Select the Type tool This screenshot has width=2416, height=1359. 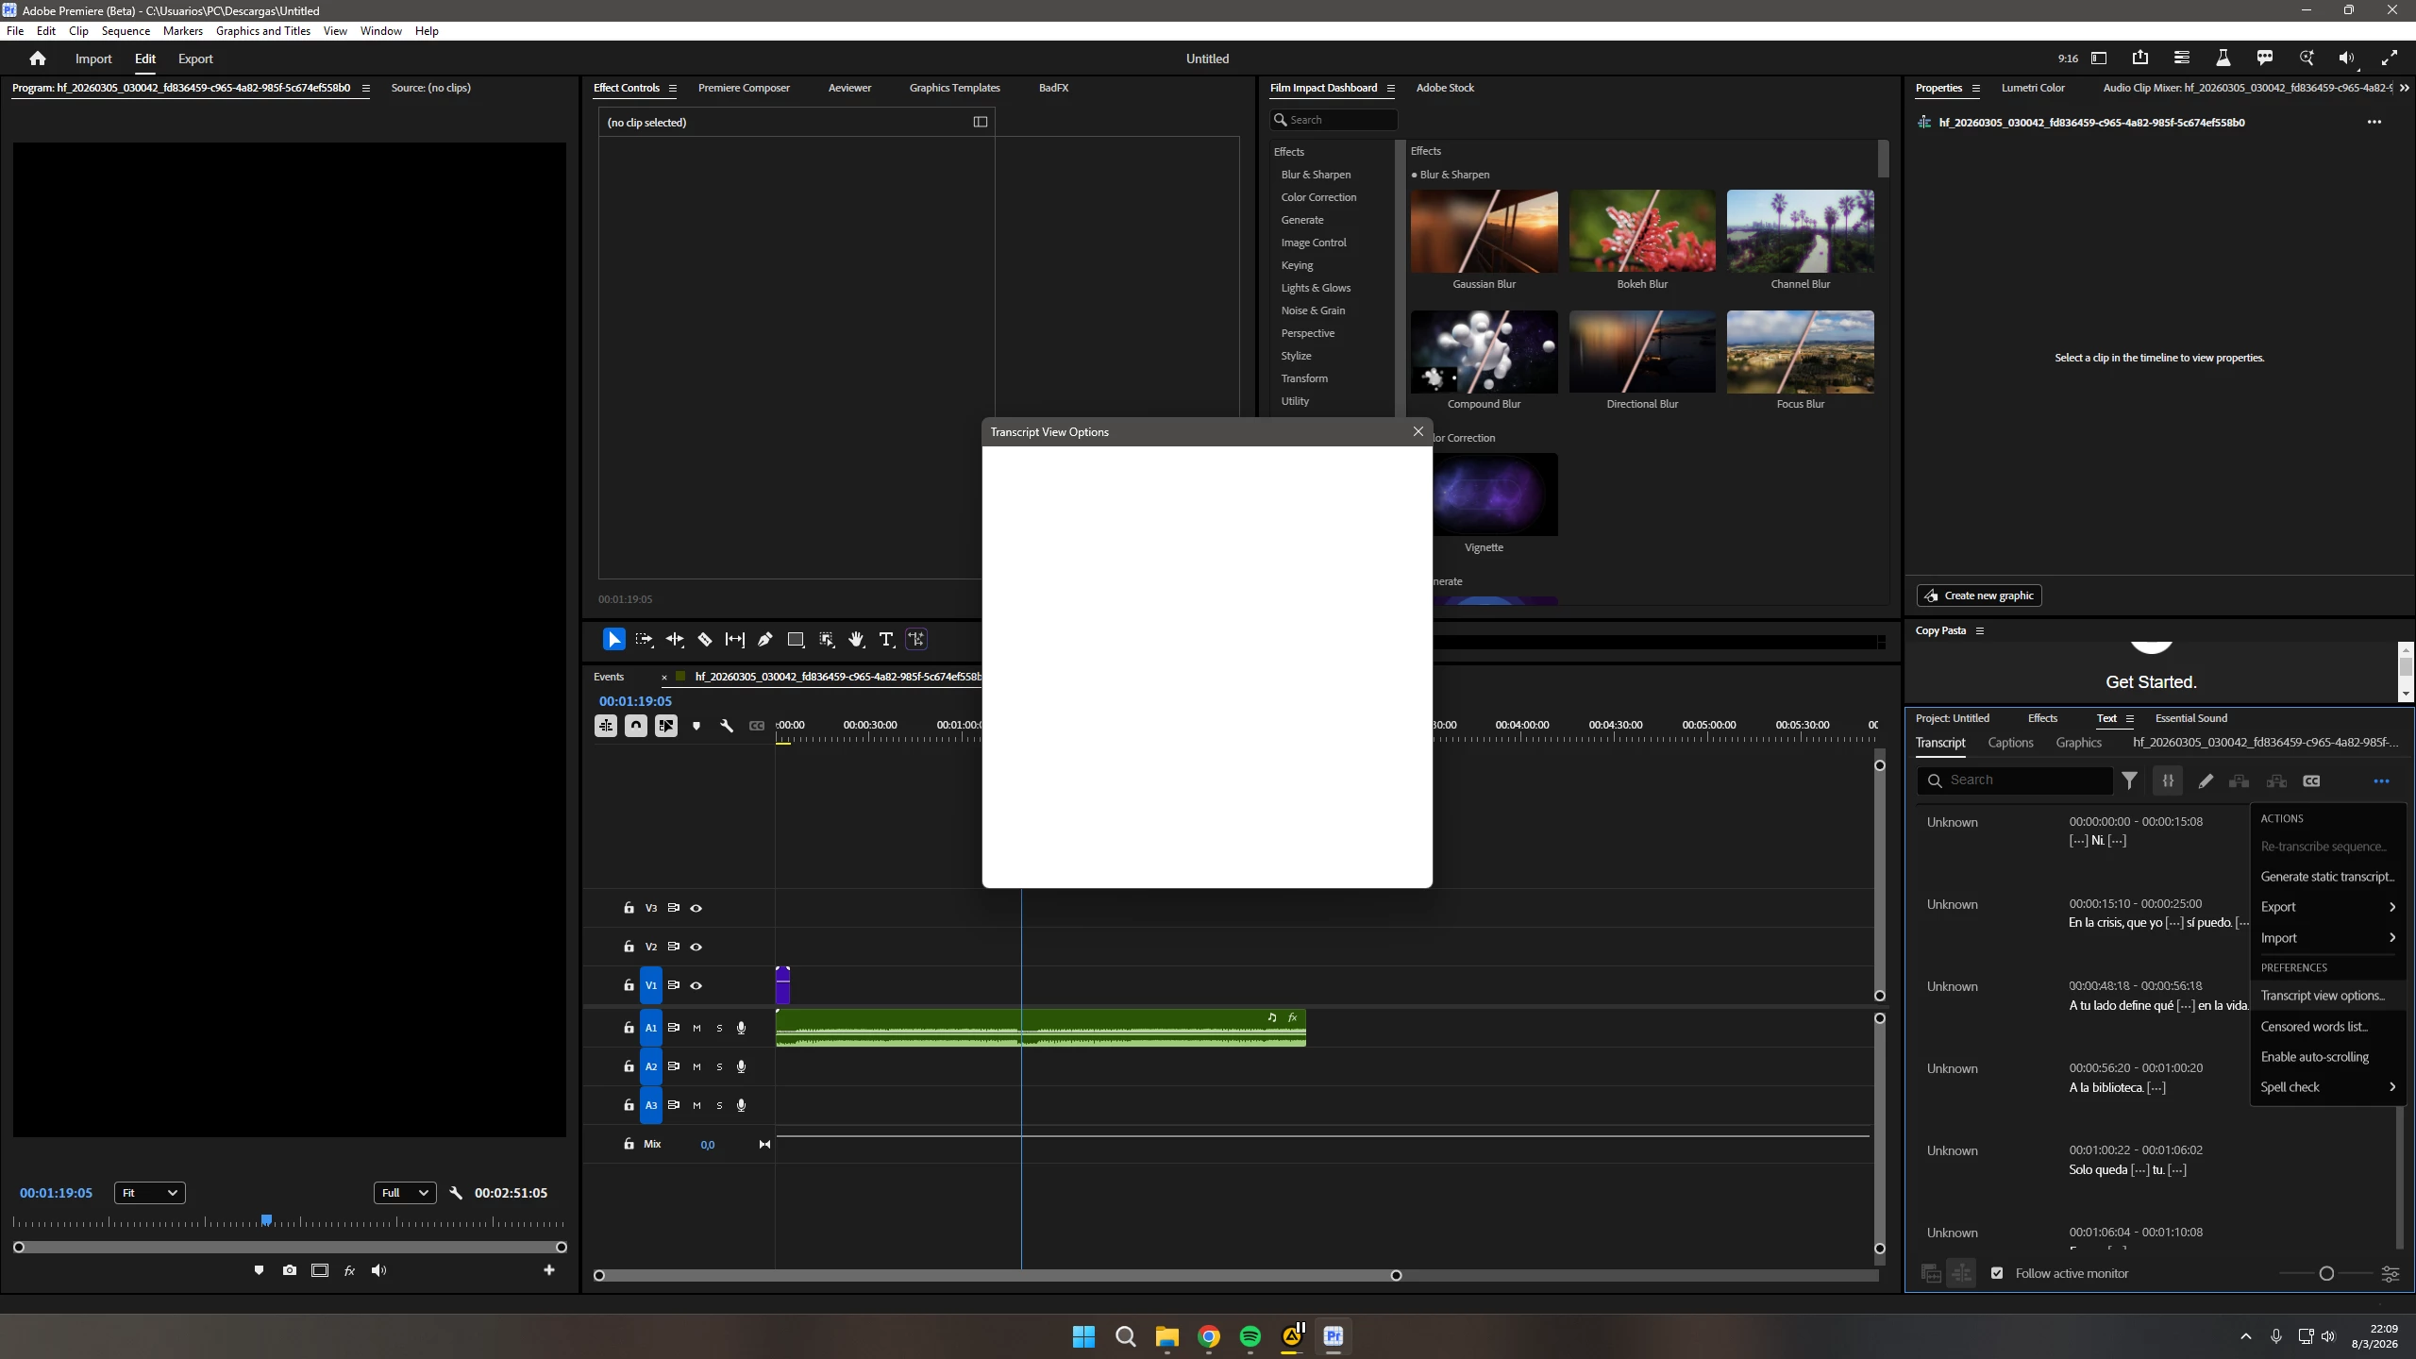click(886, 639)
